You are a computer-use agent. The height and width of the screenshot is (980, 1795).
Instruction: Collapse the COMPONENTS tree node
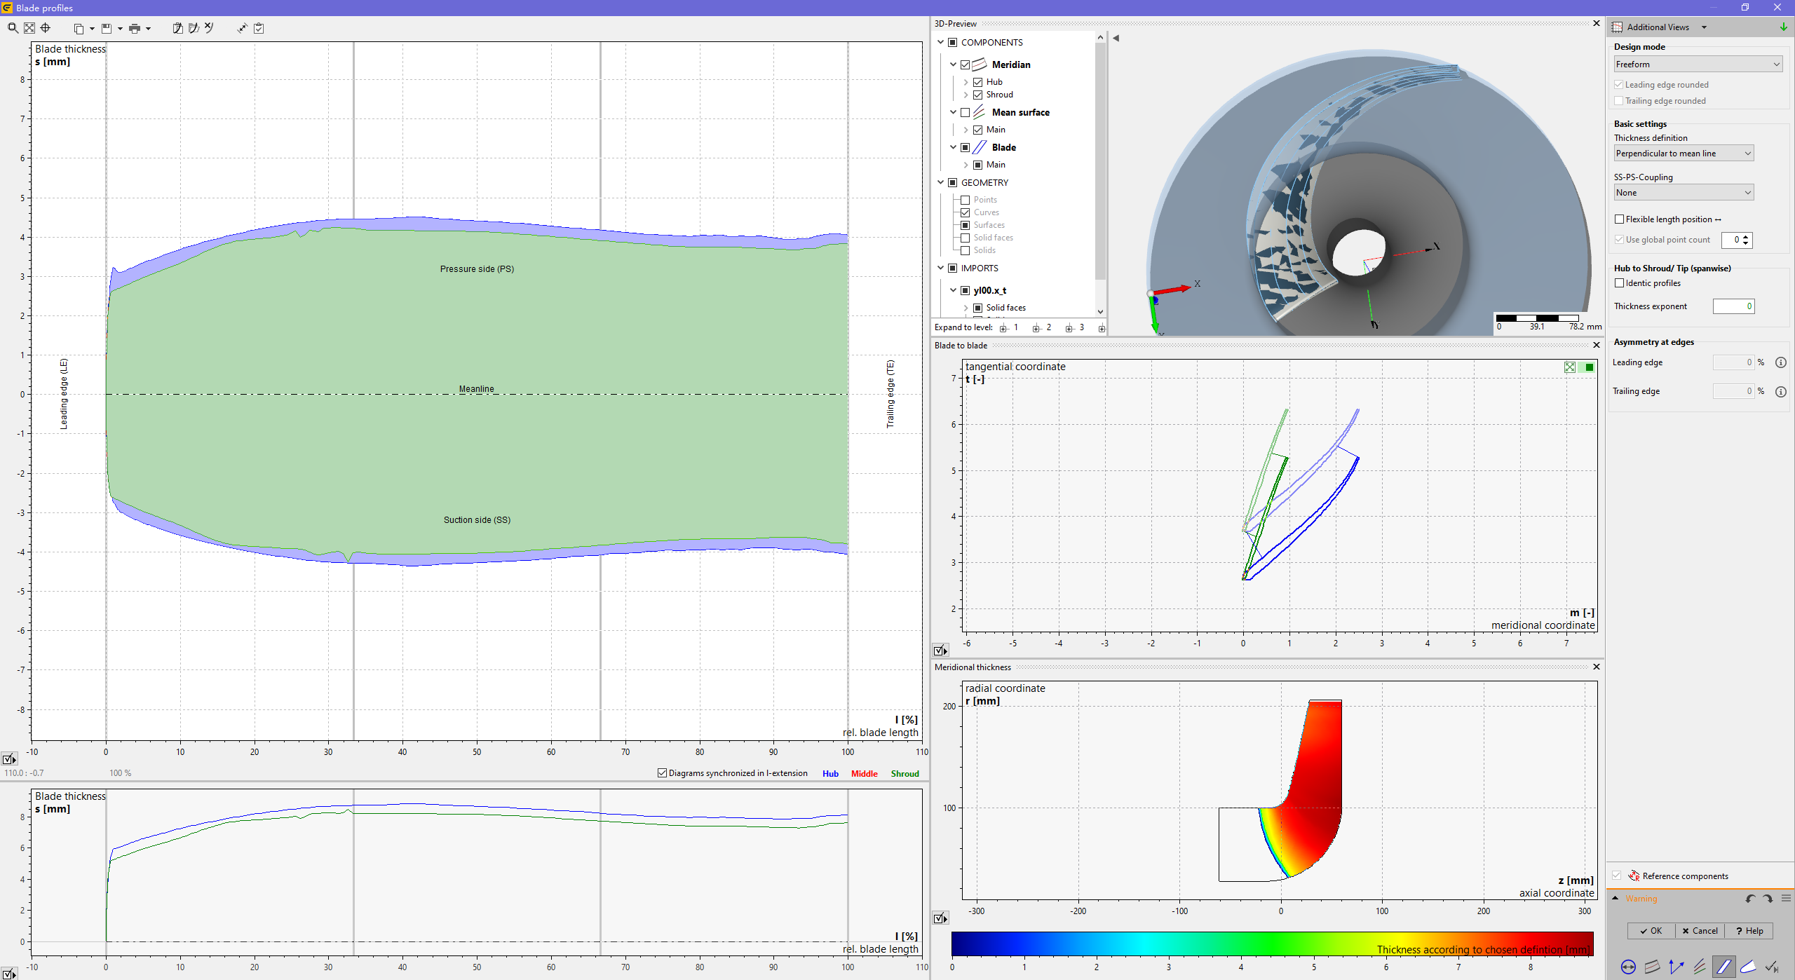[941, 42]
